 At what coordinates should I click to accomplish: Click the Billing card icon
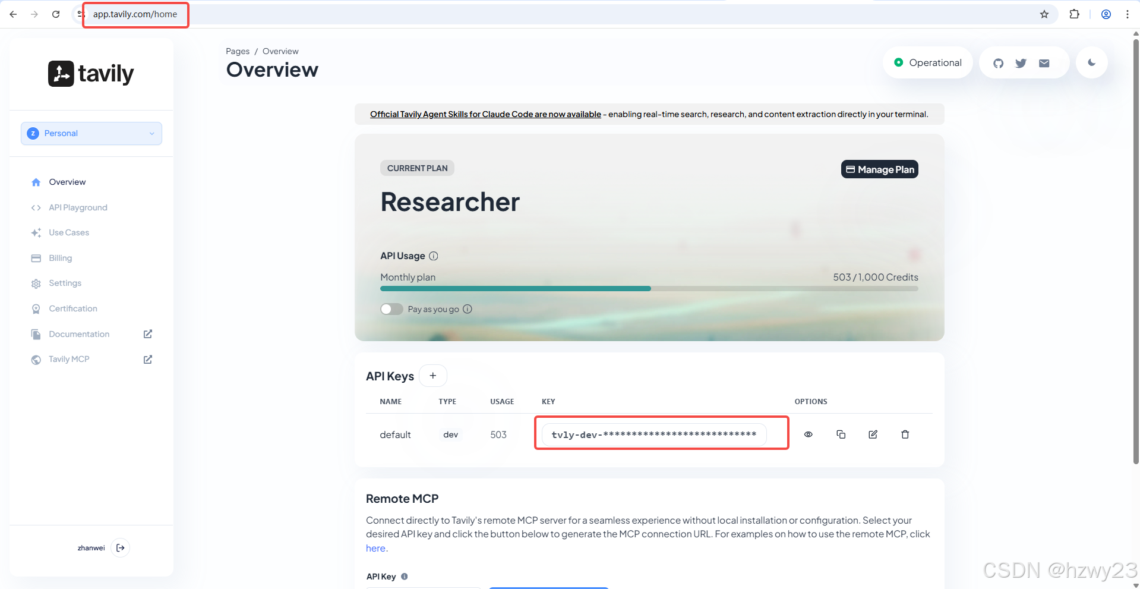click(x=36, y=258)
